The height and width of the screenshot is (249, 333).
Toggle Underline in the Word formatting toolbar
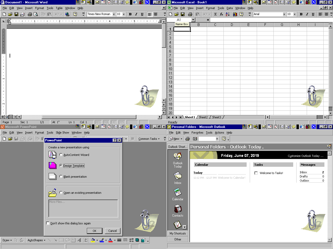(x=142, y=14)
